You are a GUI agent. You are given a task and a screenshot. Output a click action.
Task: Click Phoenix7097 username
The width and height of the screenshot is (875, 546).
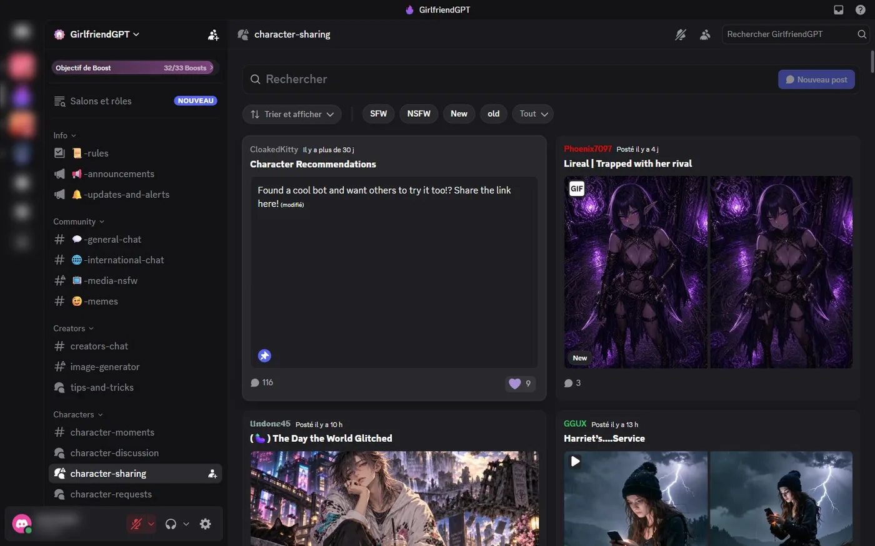pos(587,149)
